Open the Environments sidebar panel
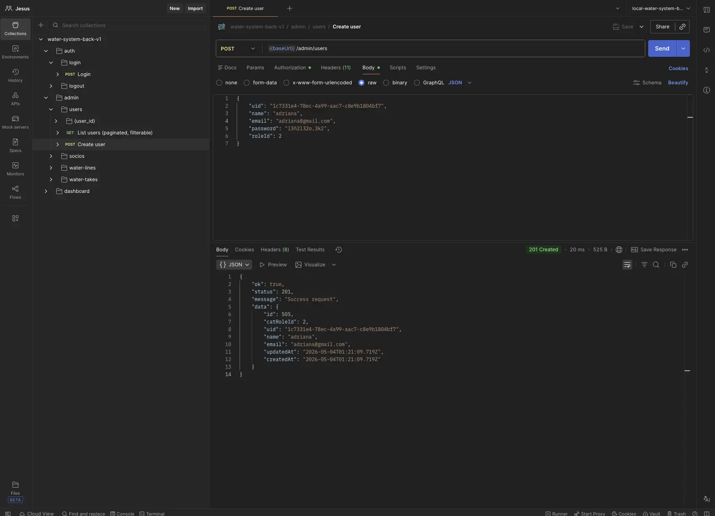 pos(15,52)
